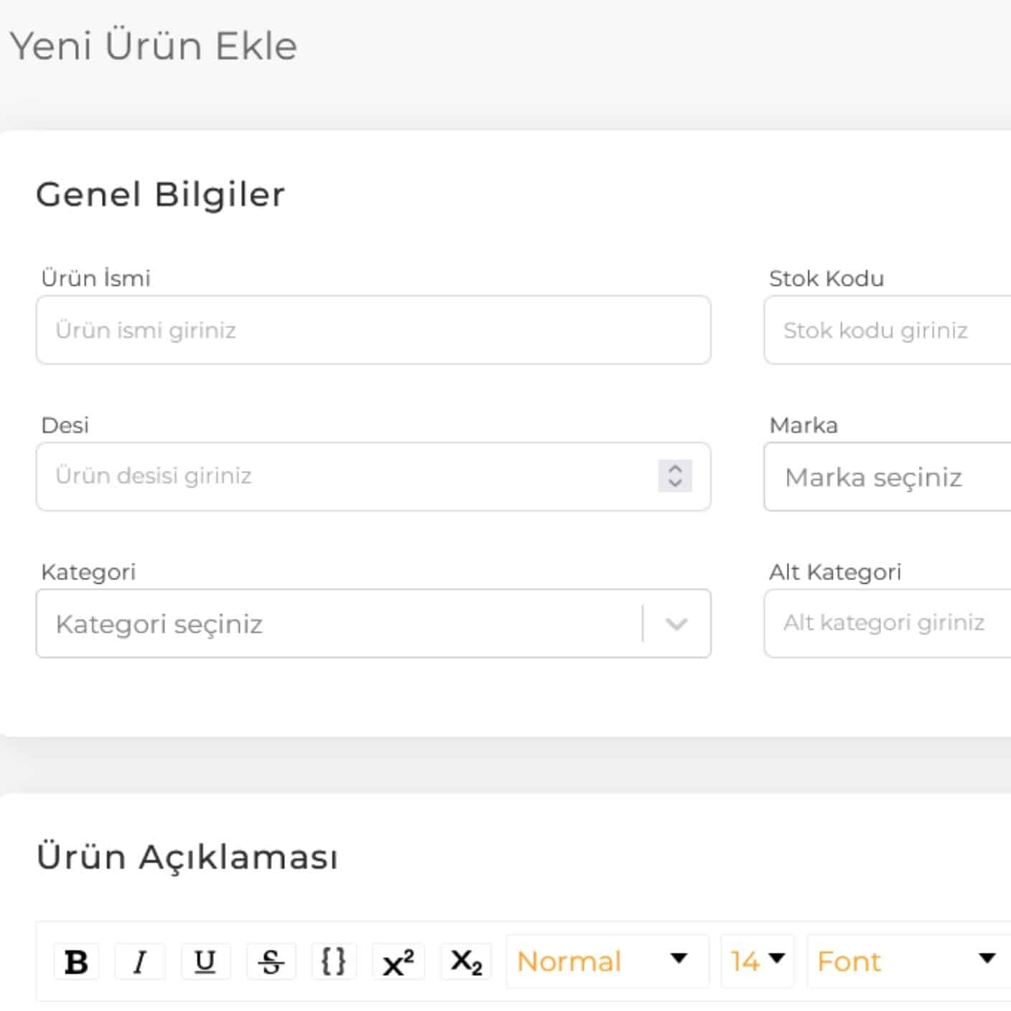Click the Genel Bilgiler section heading
Viewport: 1011px width, 1011px height.
tap(161, 195)
